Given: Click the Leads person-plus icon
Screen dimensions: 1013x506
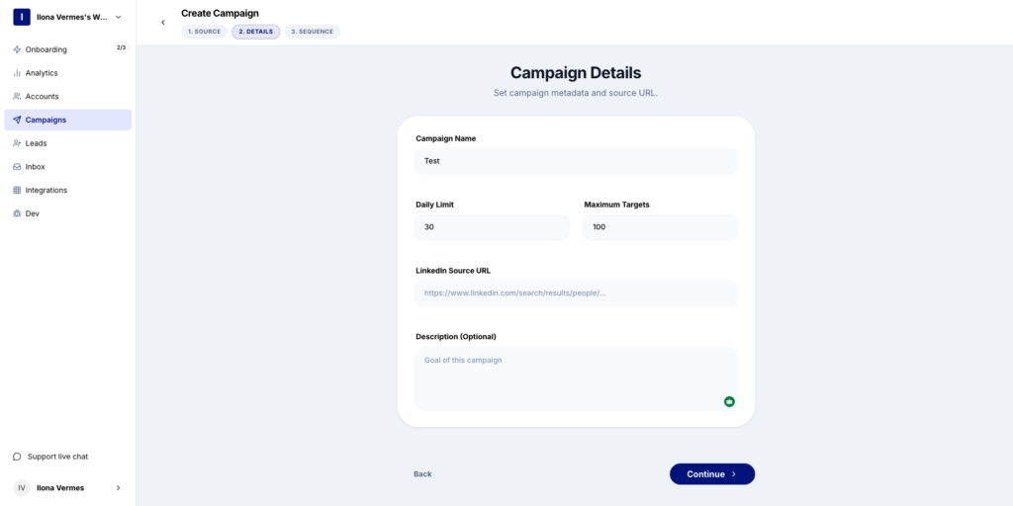Looking at the screenshot, I should 17,143.
